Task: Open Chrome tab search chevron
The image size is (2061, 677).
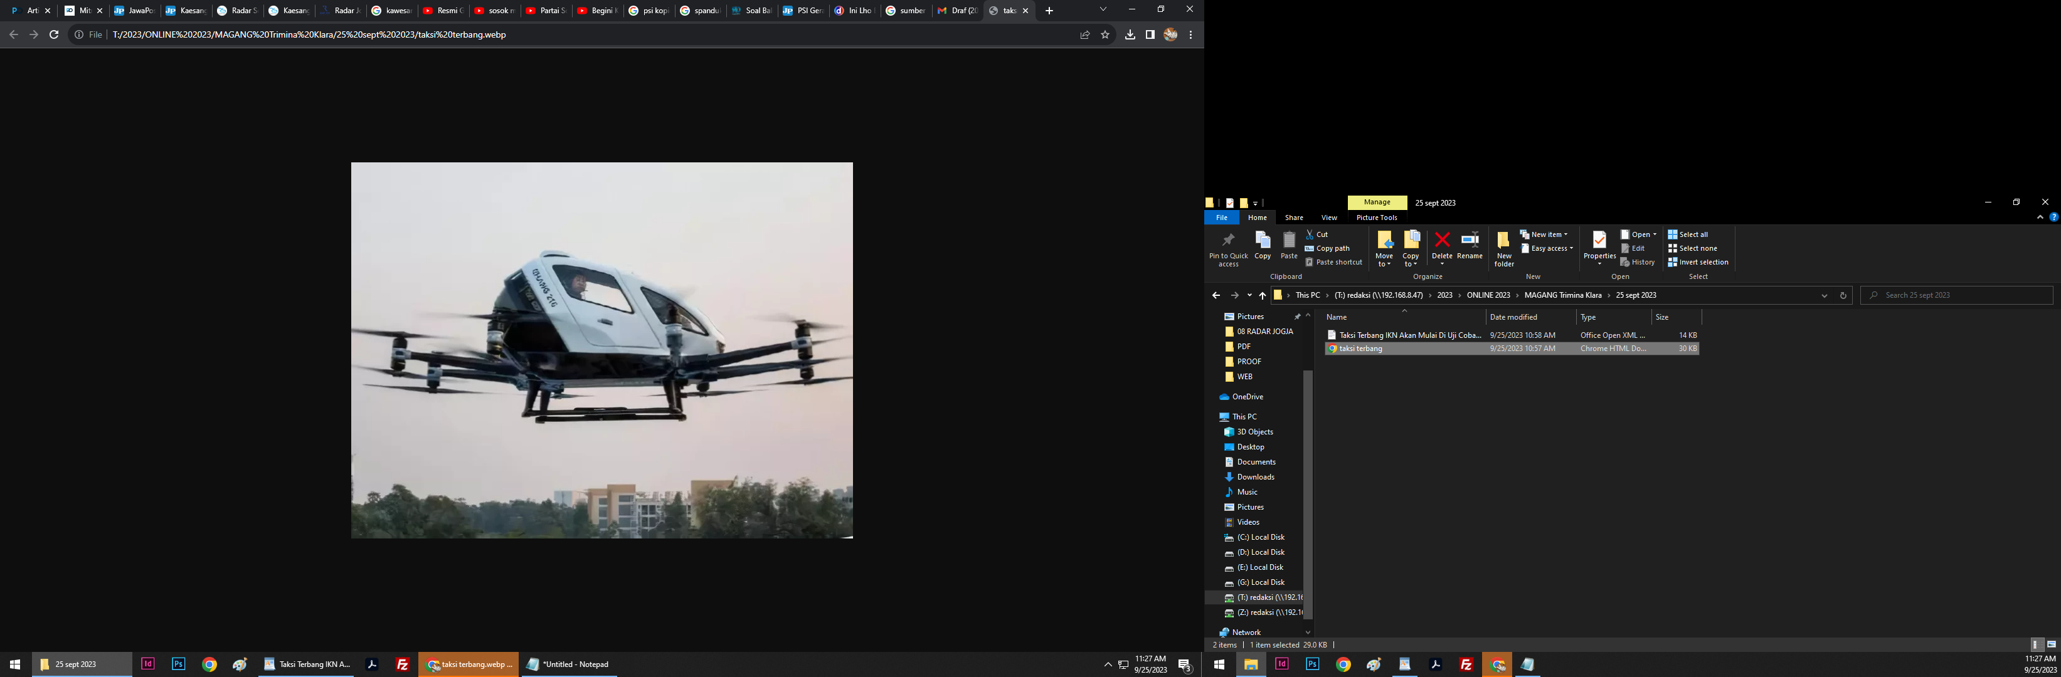Action: pyautogui.click(x=1103, y=9)
